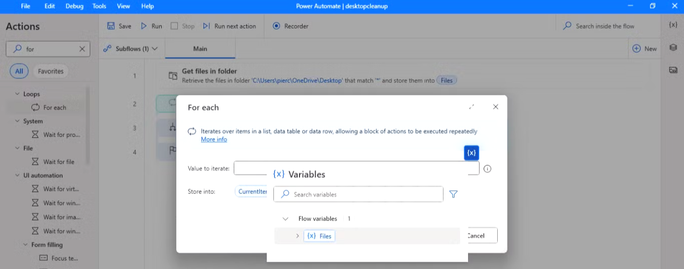Open variables pane from right sidebar
The height and width of the screenshot is (269, 684).
(x=673, y=25)
